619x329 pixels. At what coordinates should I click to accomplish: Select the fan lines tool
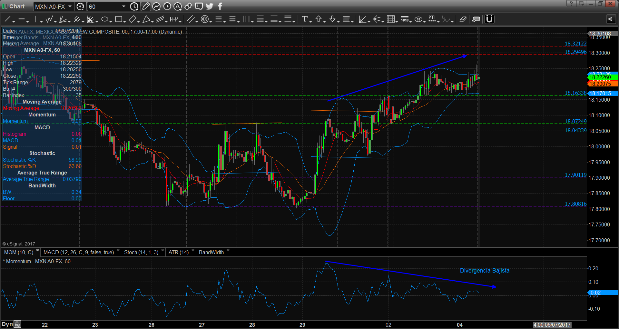click(63, 19)
